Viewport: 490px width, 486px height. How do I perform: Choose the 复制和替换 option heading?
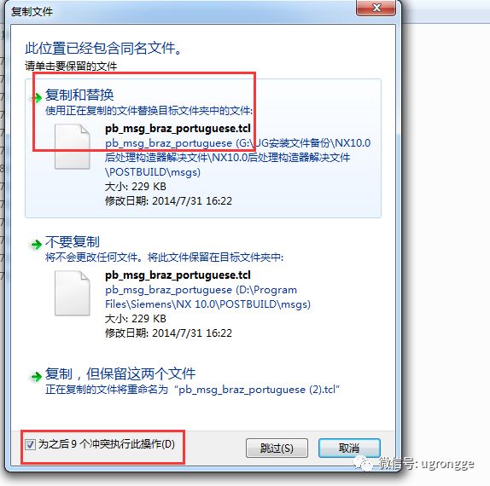(79, 95)
